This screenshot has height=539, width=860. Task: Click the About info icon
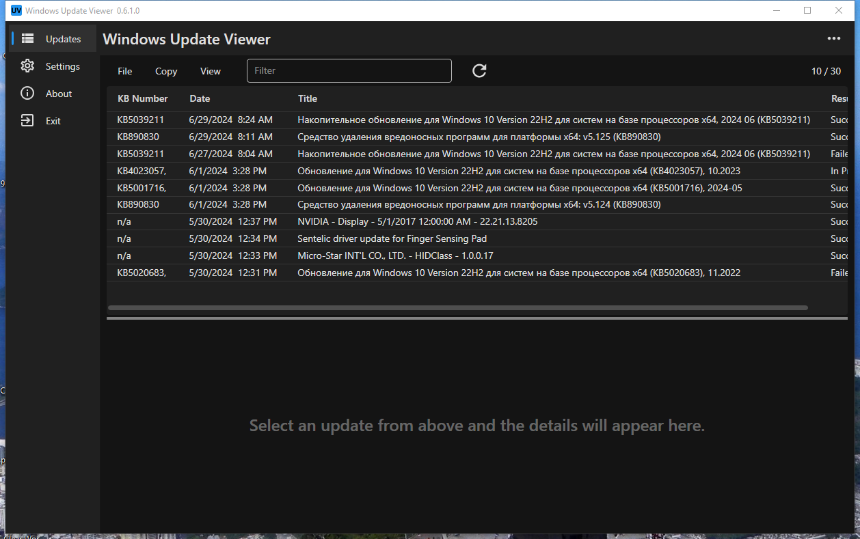(27, 94)
